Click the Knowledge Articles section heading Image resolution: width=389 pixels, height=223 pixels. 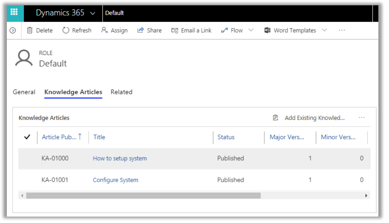pos(44,118)
